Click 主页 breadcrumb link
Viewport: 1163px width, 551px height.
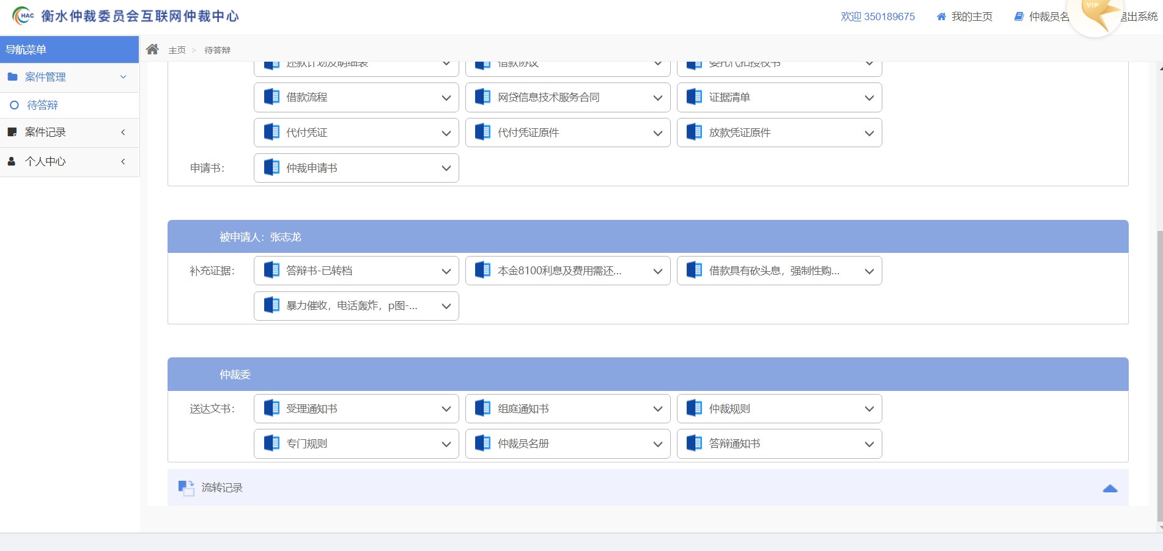tap(177, 50)
